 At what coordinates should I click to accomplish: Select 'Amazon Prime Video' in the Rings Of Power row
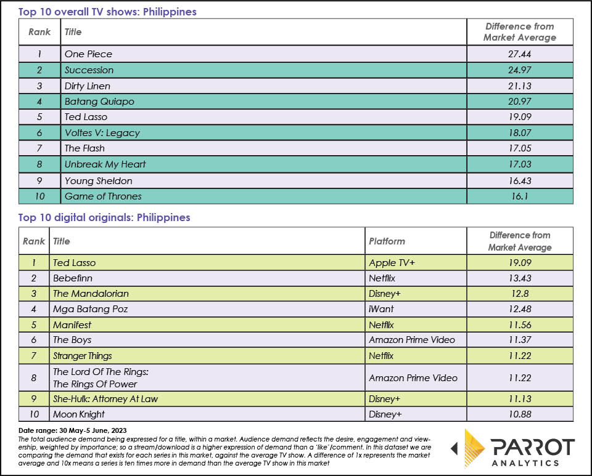click(x=413, y=377)
